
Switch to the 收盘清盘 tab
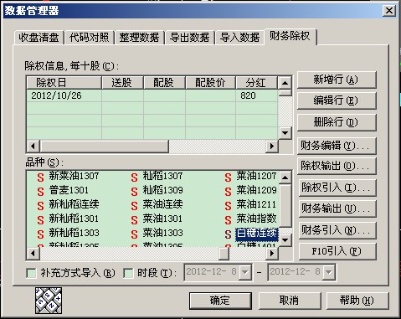(39, 38)
